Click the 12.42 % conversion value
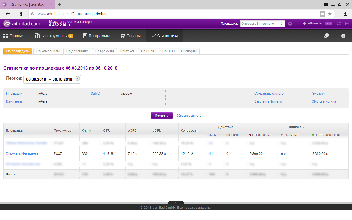The height and width of the screenshot is (220, 352). [x=187, y=154]
